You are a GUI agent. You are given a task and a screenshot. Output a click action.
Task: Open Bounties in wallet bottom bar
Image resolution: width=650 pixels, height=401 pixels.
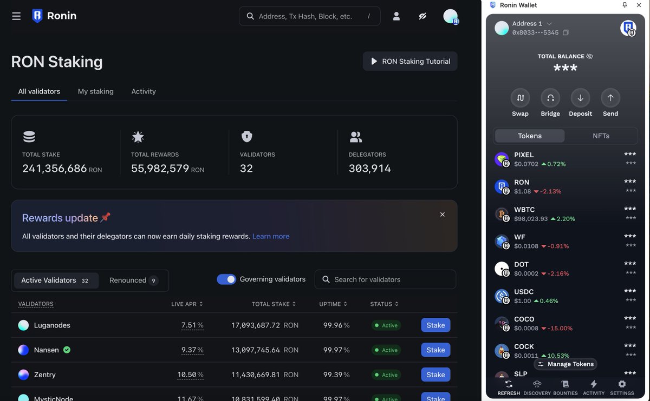[x=565, y=387]
